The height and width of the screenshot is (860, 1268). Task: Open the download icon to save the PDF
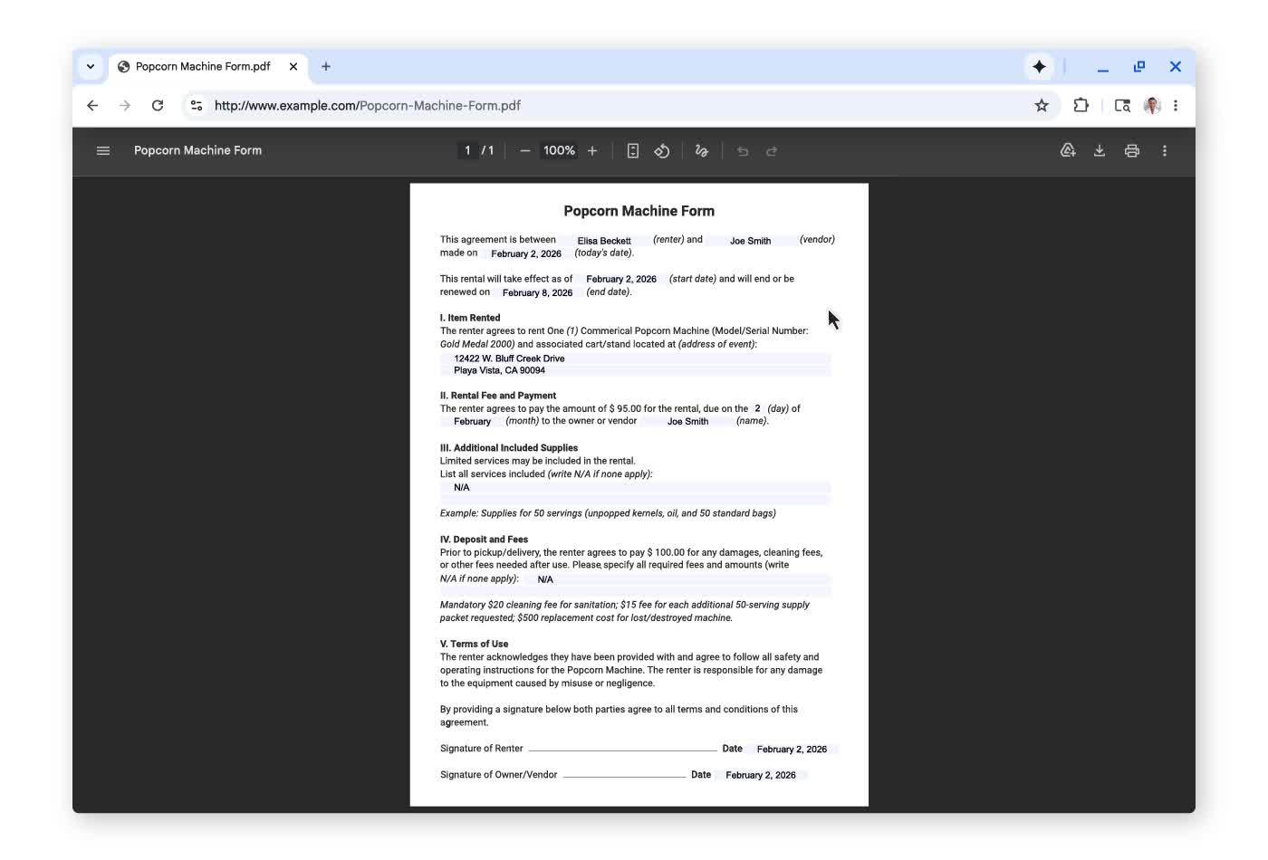(x=1100, y=150)
